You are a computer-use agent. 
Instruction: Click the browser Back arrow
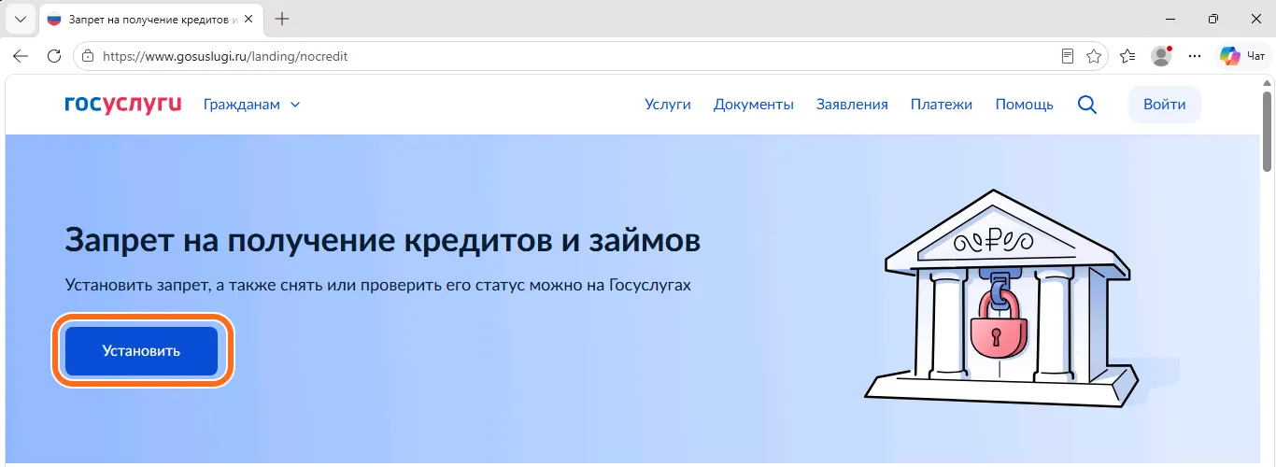(21, 56)
